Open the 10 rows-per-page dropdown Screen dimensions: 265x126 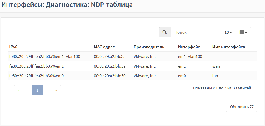tap(228, 32)
